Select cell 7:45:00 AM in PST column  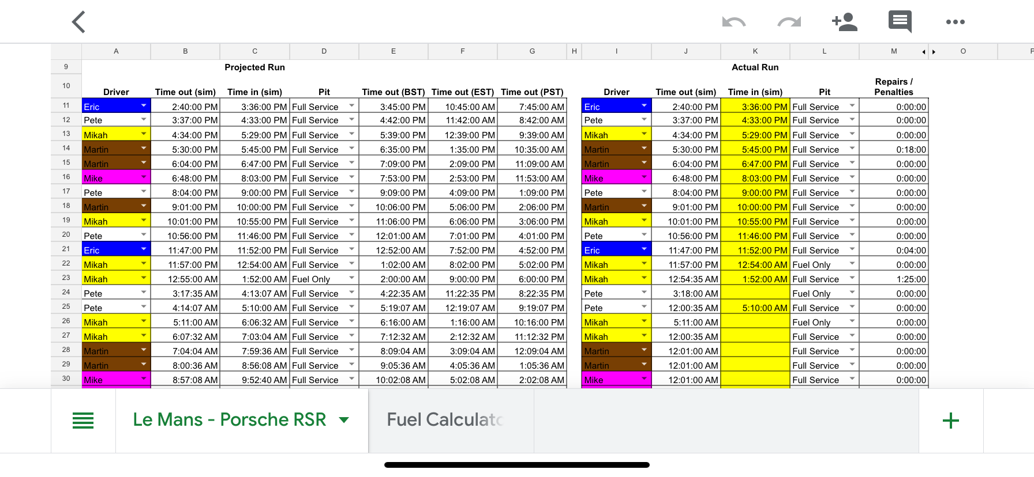[x=532, y=107]
